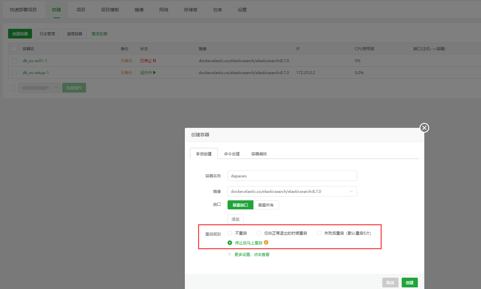The width and height of the screenshot is (481, 289).
Task: Open the 仓库 navigation tab
Action: coord(218,10)
